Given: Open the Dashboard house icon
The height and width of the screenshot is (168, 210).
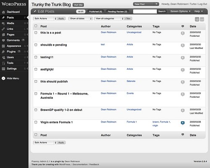Looking at the screenshot, I should pos(3,12).
